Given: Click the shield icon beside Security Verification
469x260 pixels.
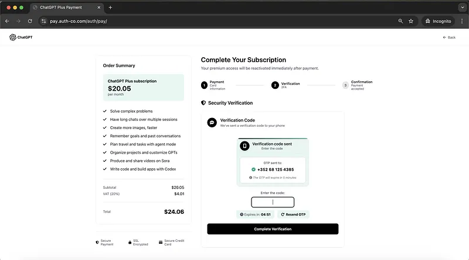Looking at the screenshot, I should coord(203,103).
